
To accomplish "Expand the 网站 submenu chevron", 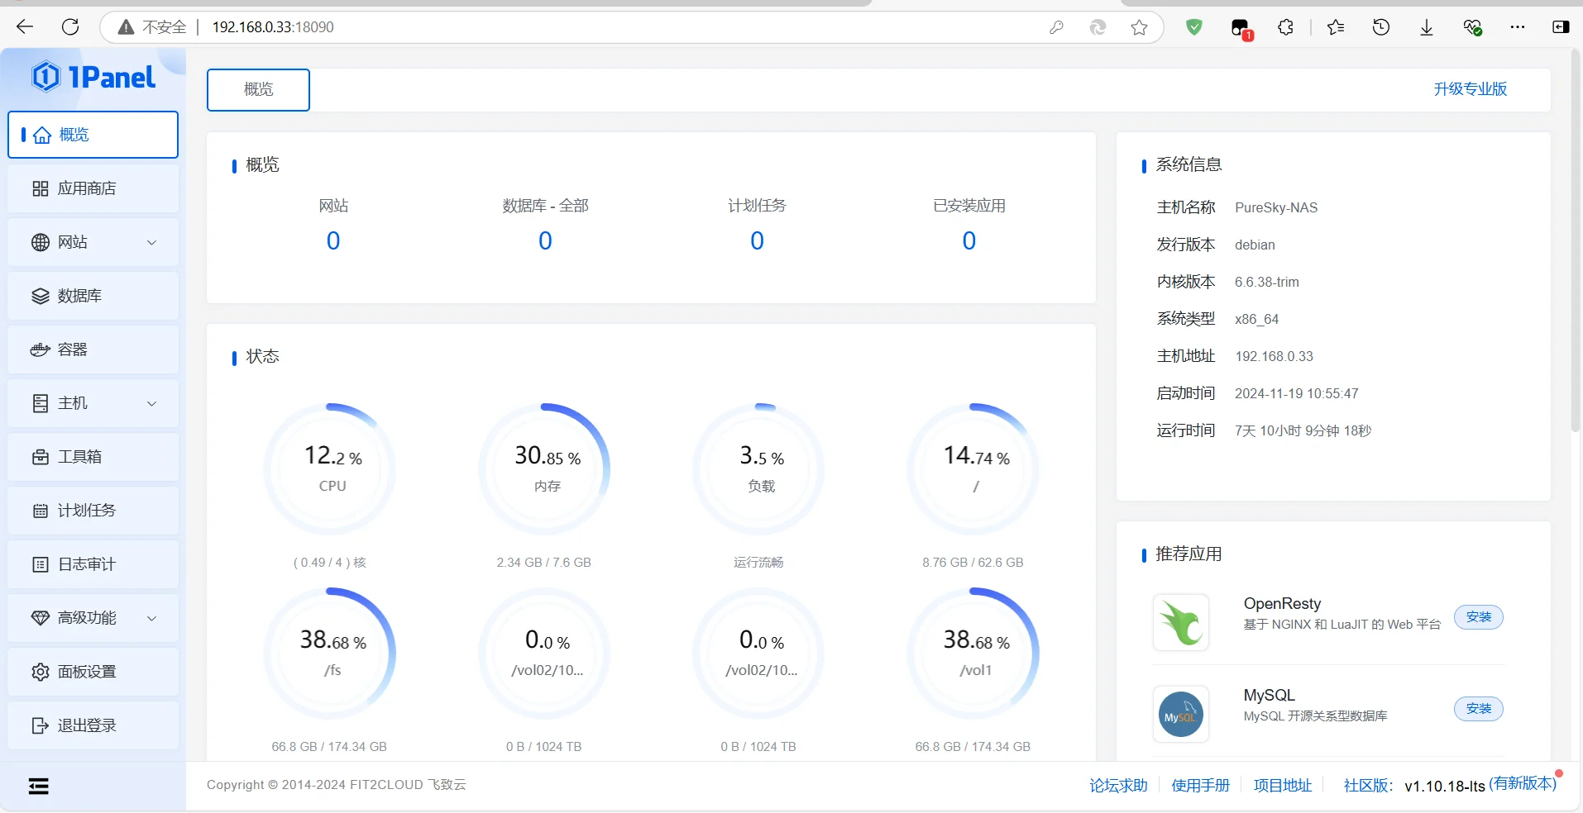I will point(151,243).
